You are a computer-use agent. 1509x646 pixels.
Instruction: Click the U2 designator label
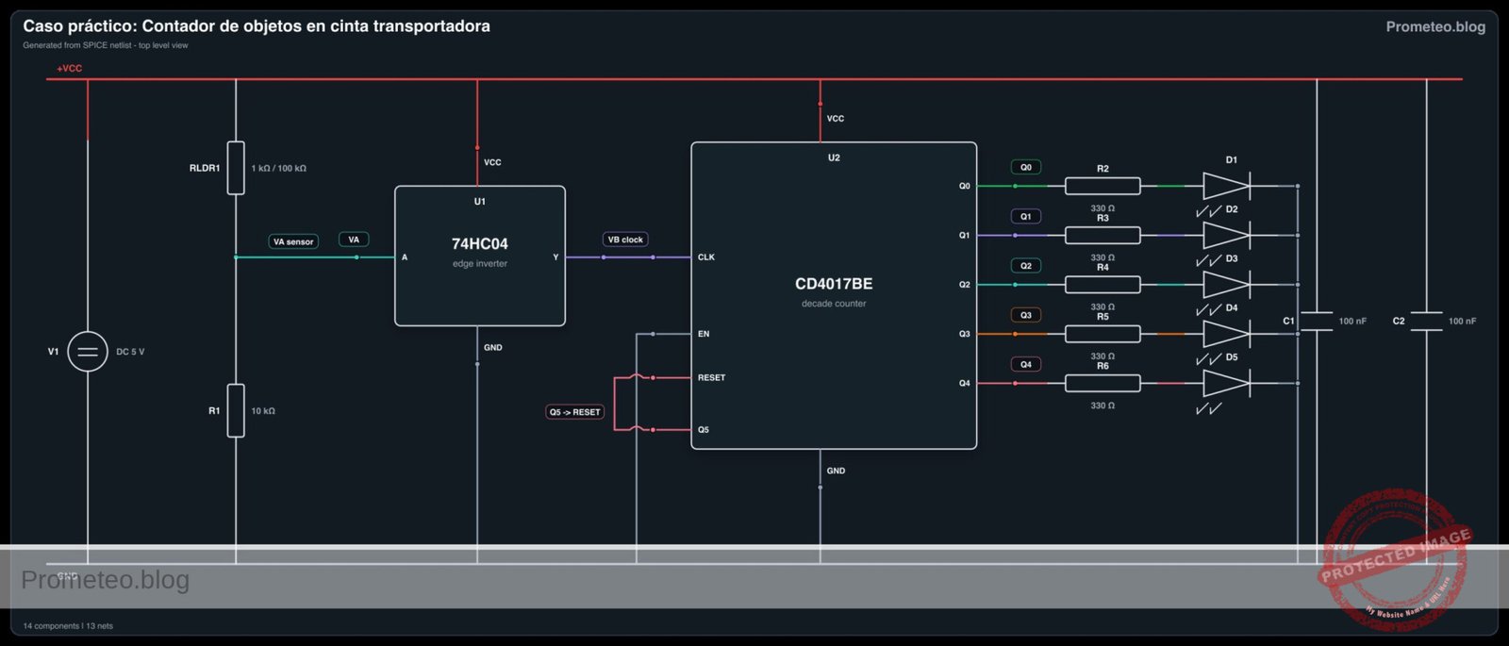[x=834, y=157]
